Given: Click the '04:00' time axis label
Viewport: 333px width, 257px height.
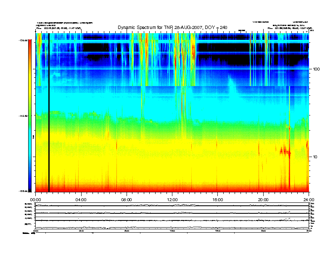Looking at the screenshot, I should point(81,200).
